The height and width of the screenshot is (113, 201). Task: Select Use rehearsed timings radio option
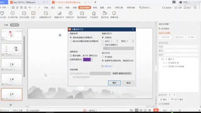click(103, 61)
